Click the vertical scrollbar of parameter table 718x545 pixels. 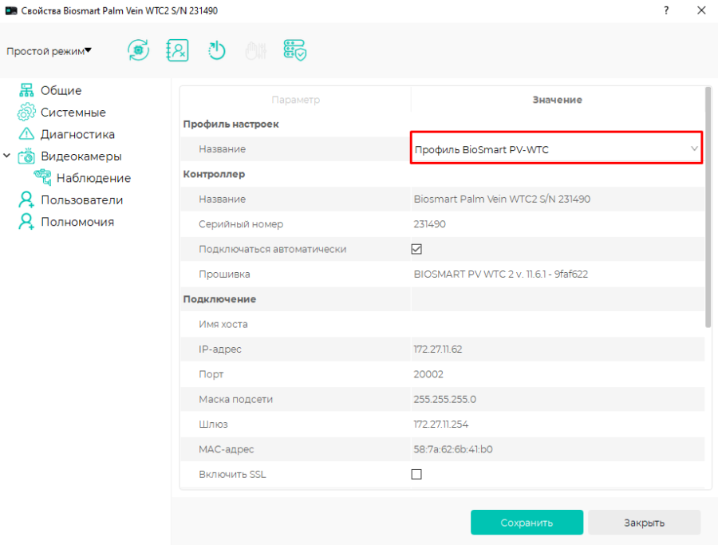[x=708, y=207]
